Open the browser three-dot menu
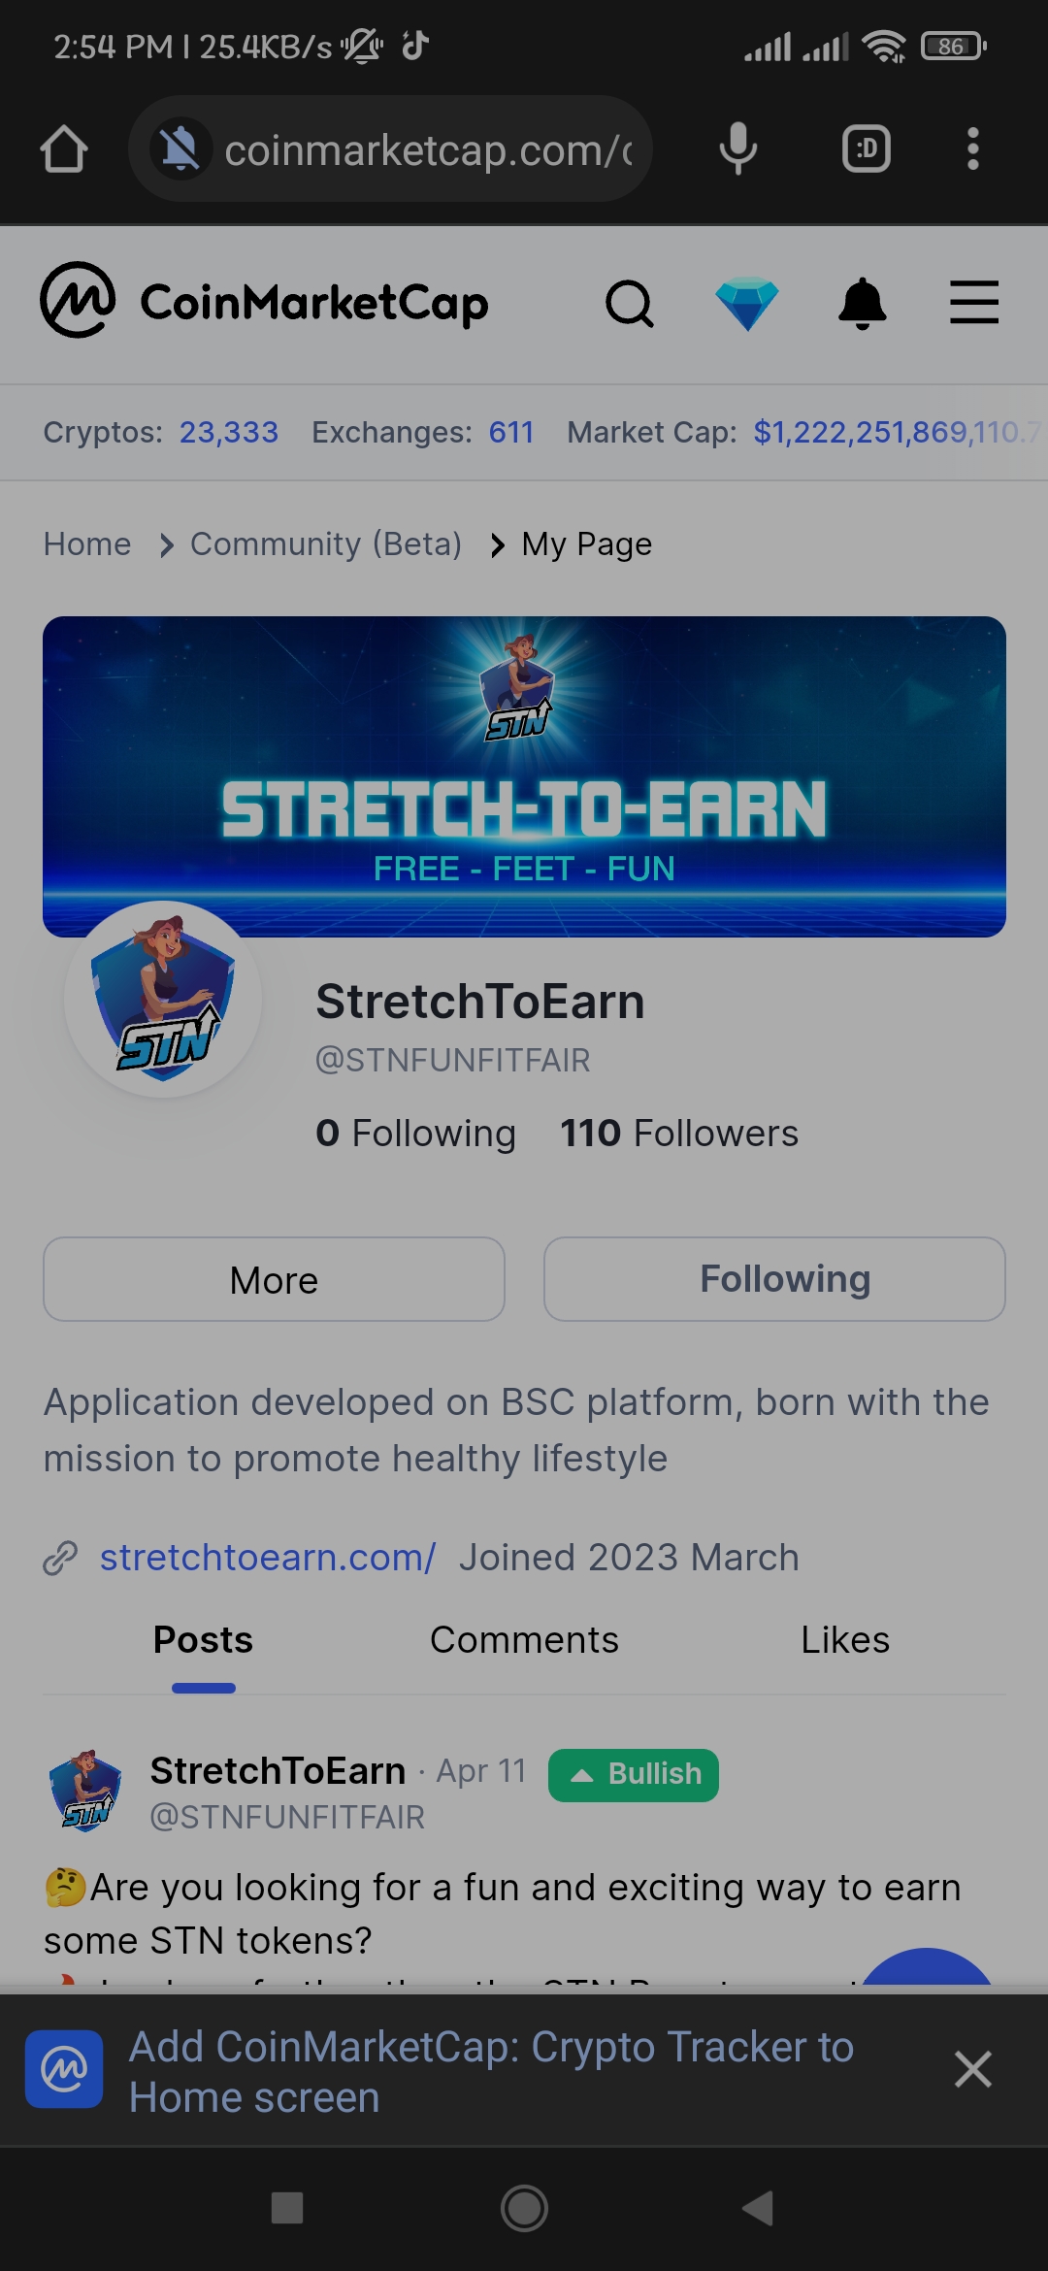 coord(972,148)
